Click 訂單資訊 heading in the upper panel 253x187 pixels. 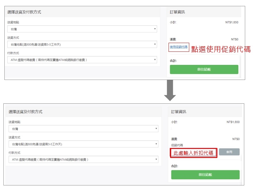[x=177, y=12]
